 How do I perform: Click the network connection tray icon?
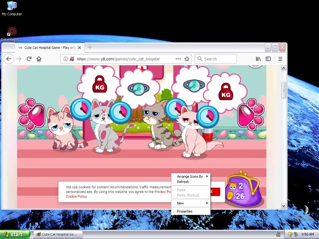click(x=296, y=234)
